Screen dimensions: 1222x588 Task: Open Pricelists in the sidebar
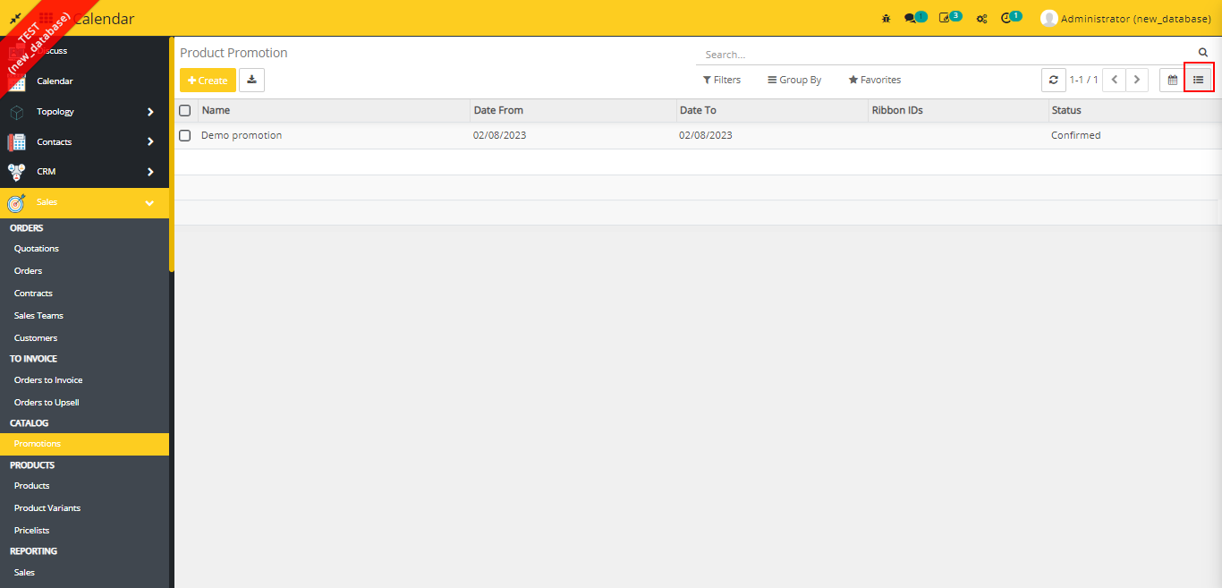pos(32,531)
